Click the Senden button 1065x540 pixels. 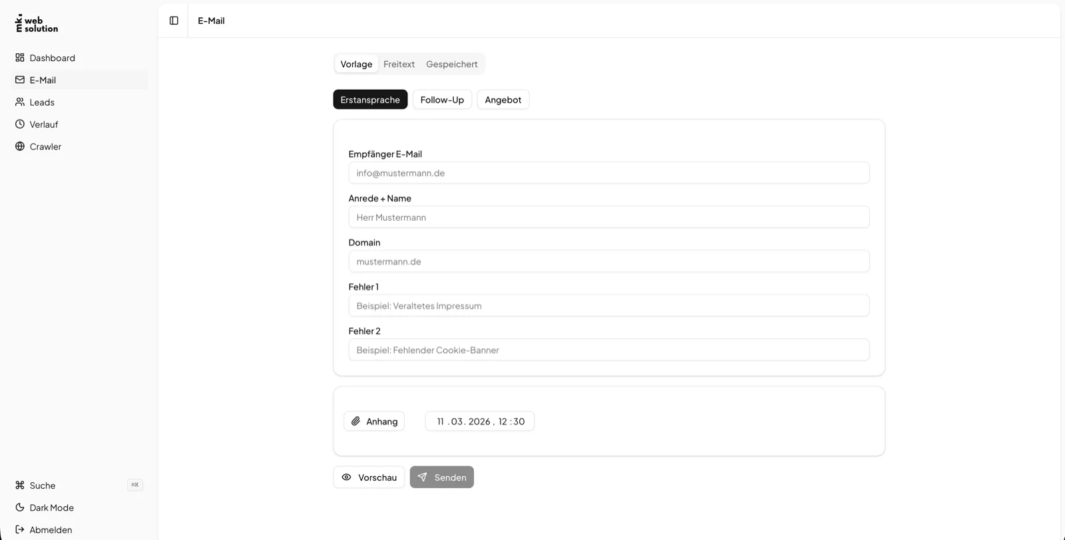click(x=442, y=477)
